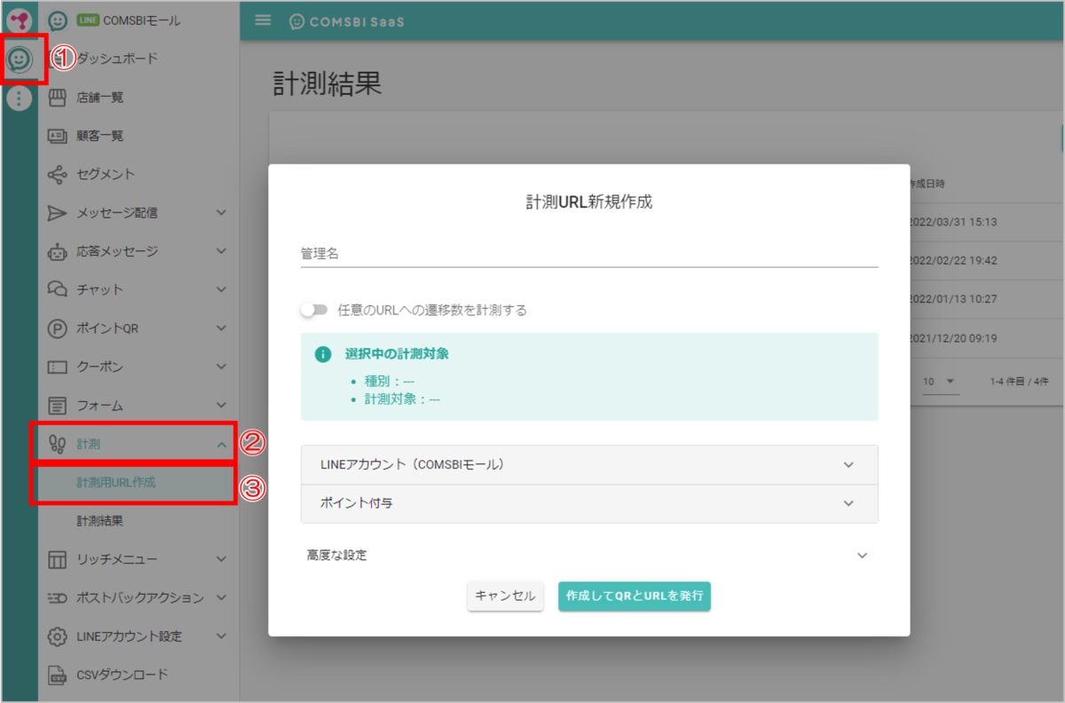Image resolution: width=1065 pixels, height=703 pixels.
Task: Click the segment share icon
Action: (58, 175)
